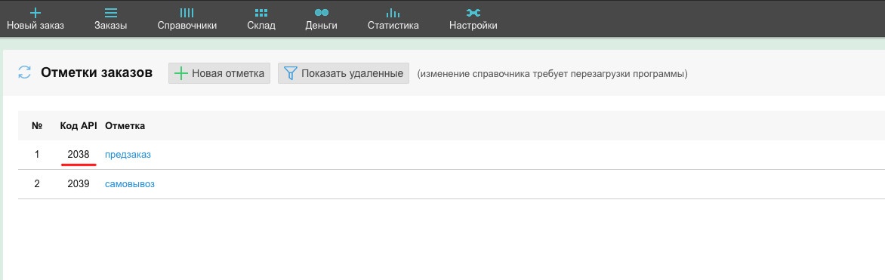Open the Новый заказ menu label
Screen dimensions: 885x280
point(35,26)
